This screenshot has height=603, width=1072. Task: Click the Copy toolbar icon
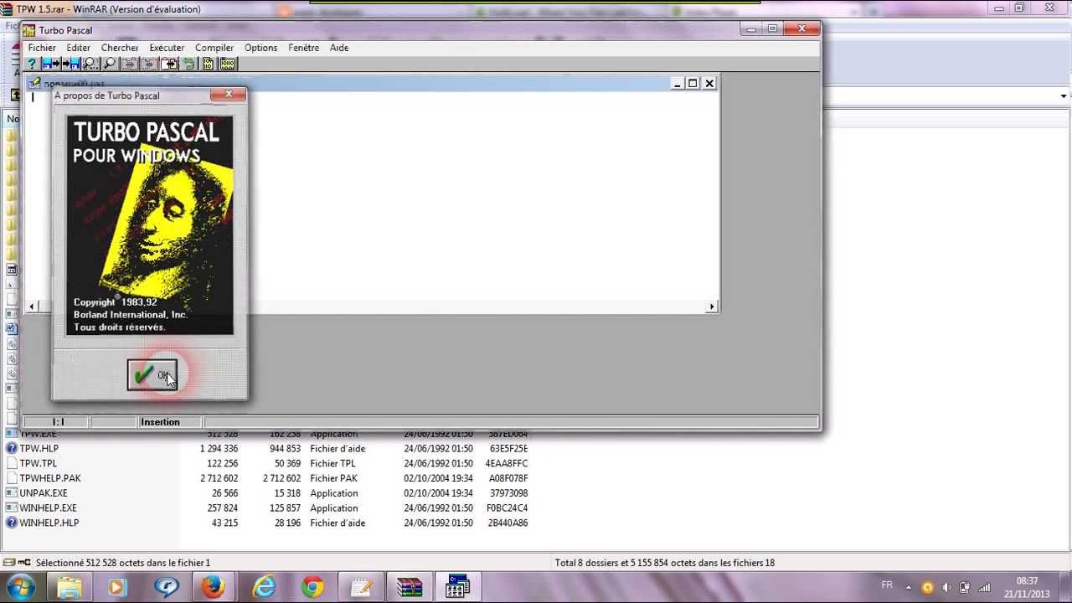pyautogui.click(x=149, y=64)
